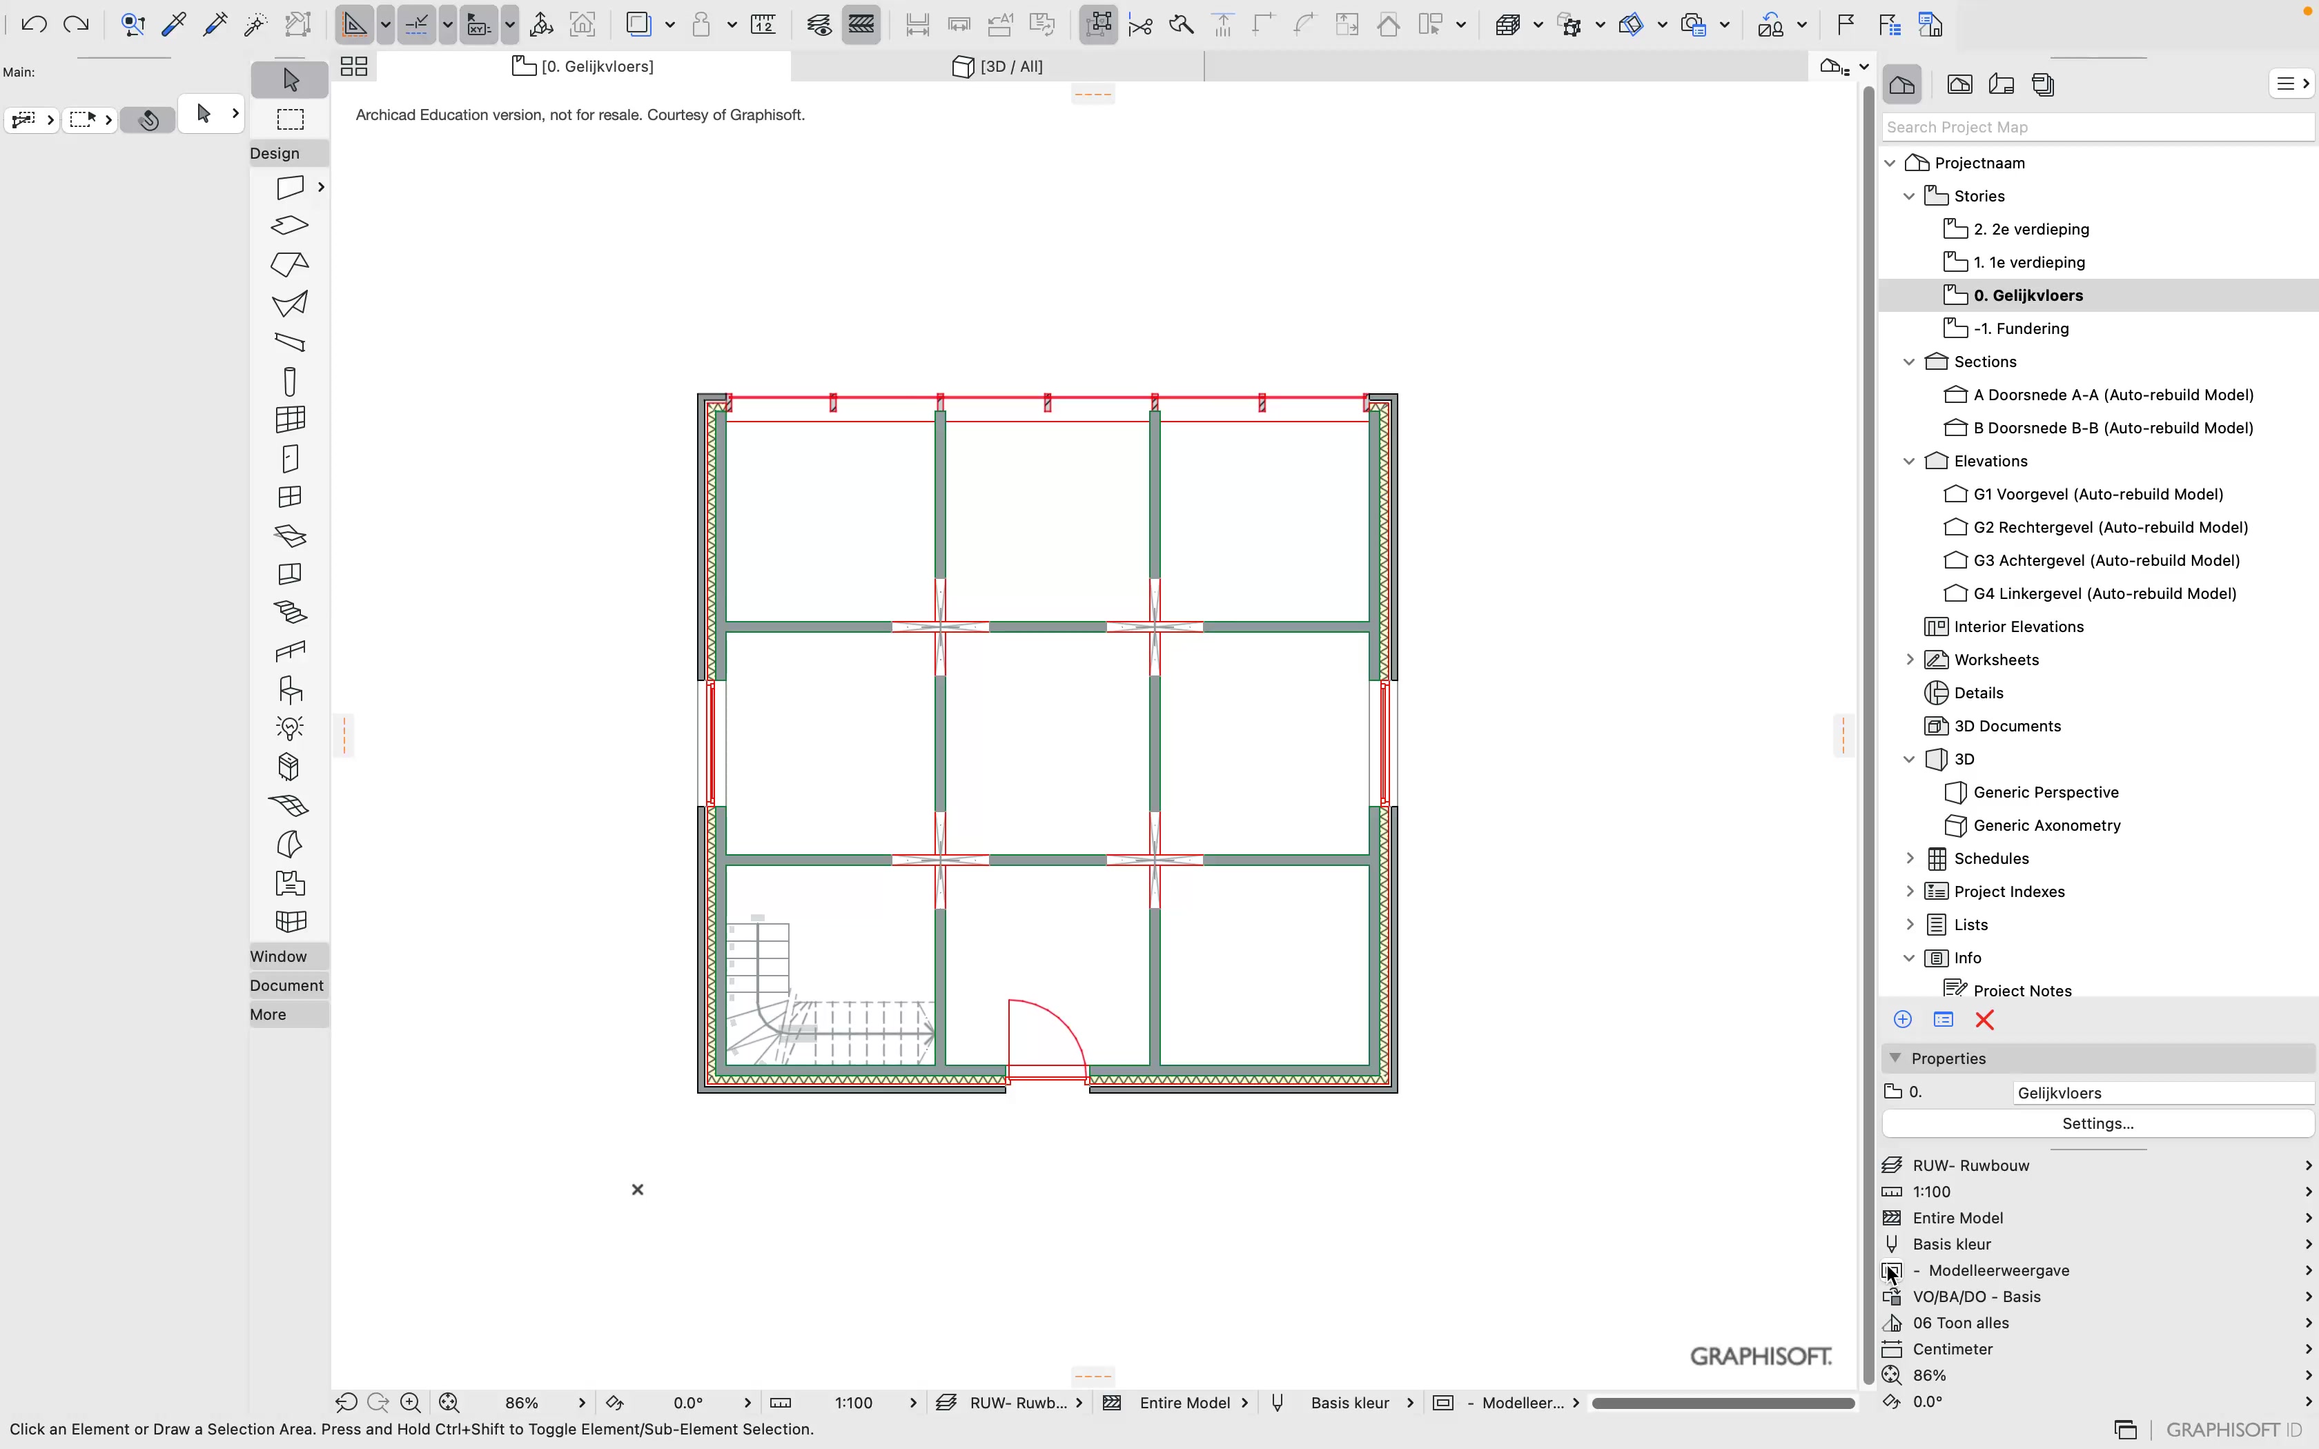Toggle Guide Lines on or off
This screenshot has height=1449, width=2319.
[x=355, y=24]
